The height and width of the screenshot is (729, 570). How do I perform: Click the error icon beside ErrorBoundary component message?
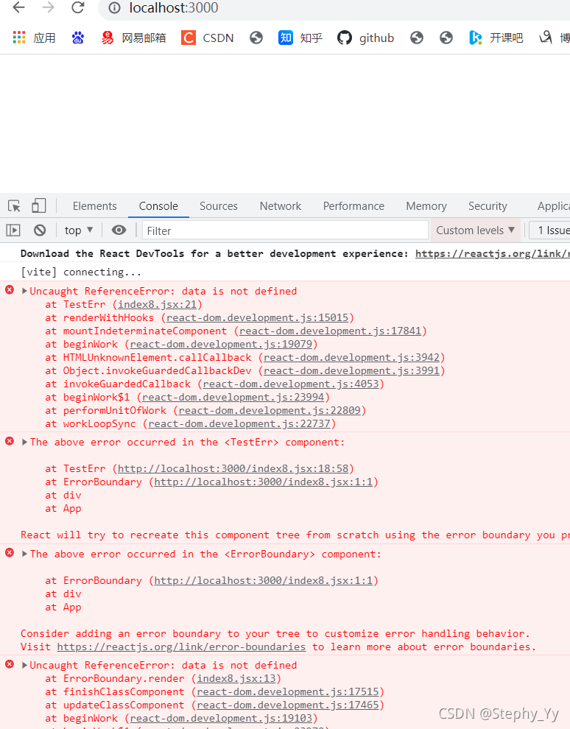10,552
